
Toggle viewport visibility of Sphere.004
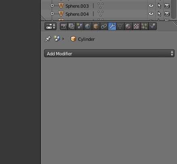point(151,14)
